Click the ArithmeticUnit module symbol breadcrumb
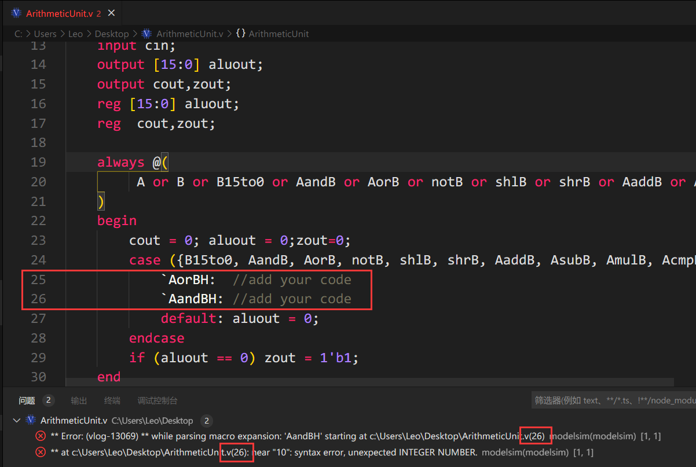 click(279, 34)
